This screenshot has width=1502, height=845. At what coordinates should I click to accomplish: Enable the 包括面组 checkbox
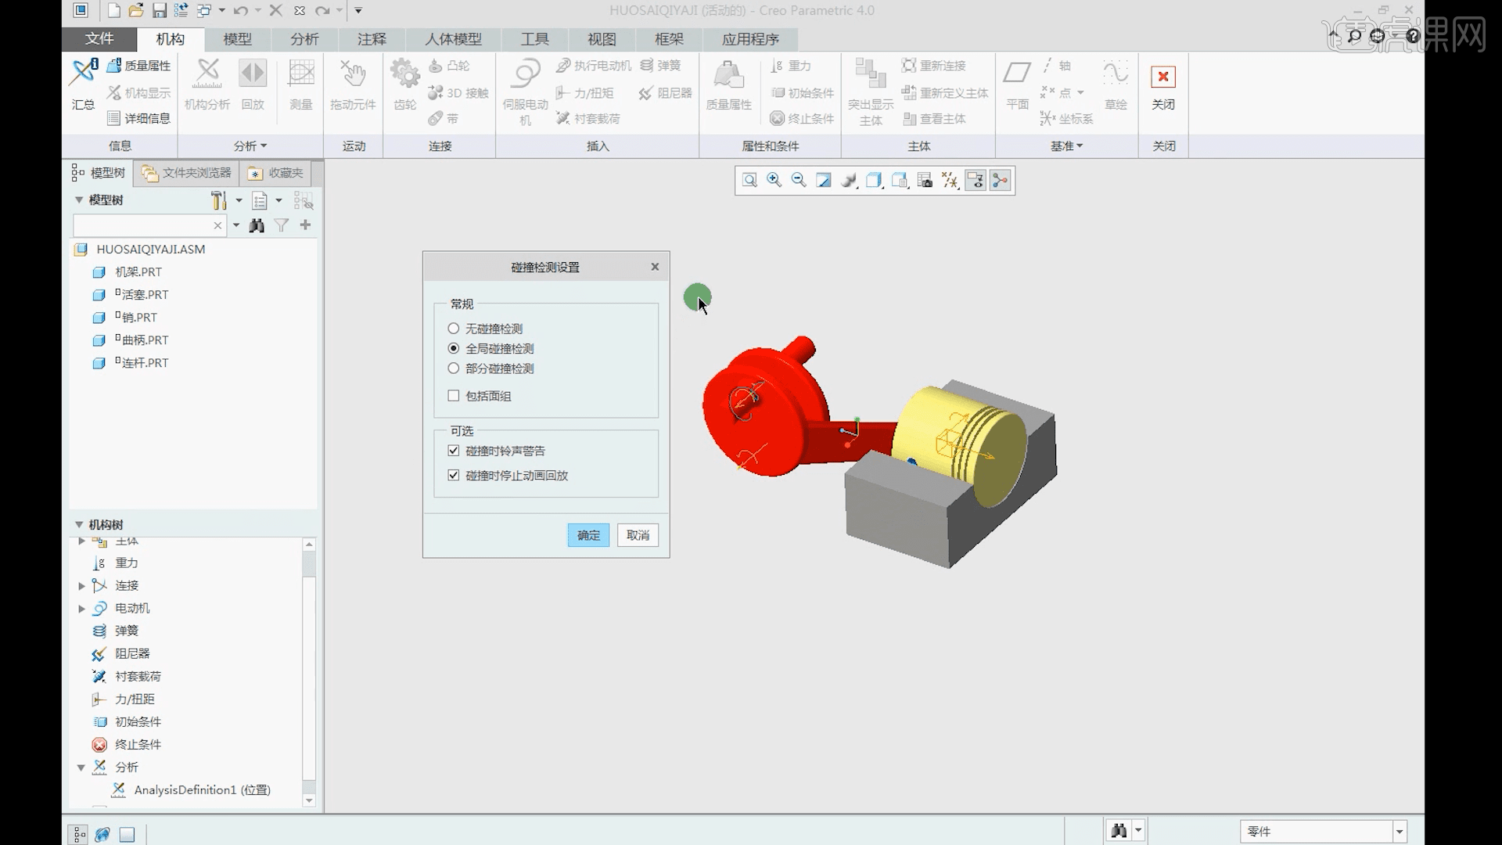point(454,396)
